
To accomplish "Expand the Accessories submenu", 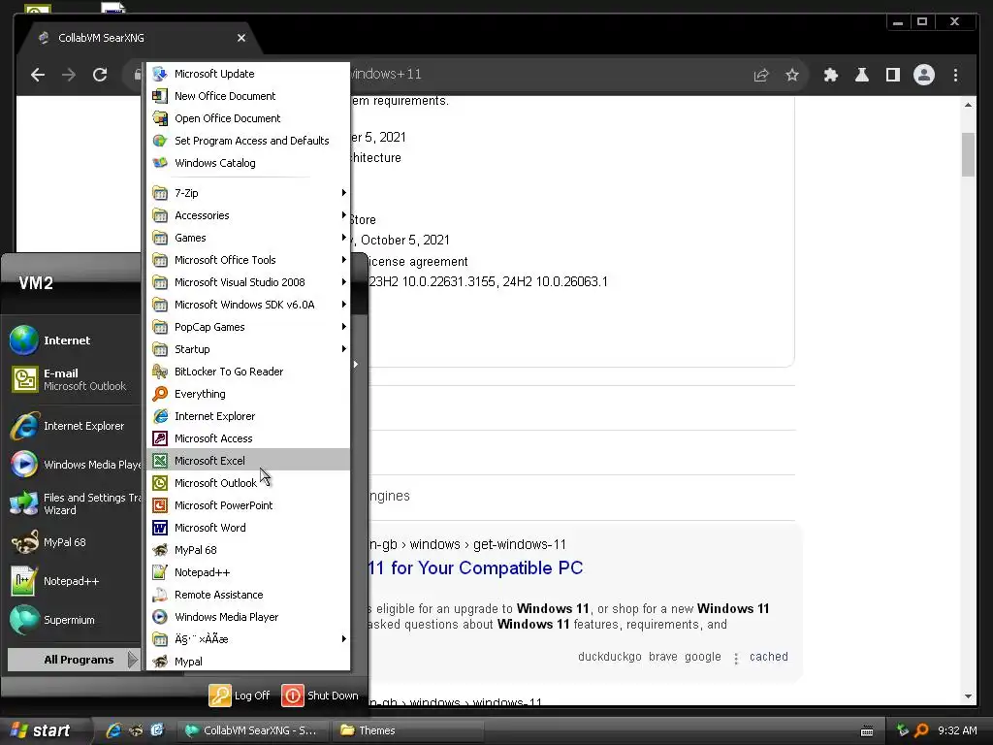I will click(x=247, y=215).
